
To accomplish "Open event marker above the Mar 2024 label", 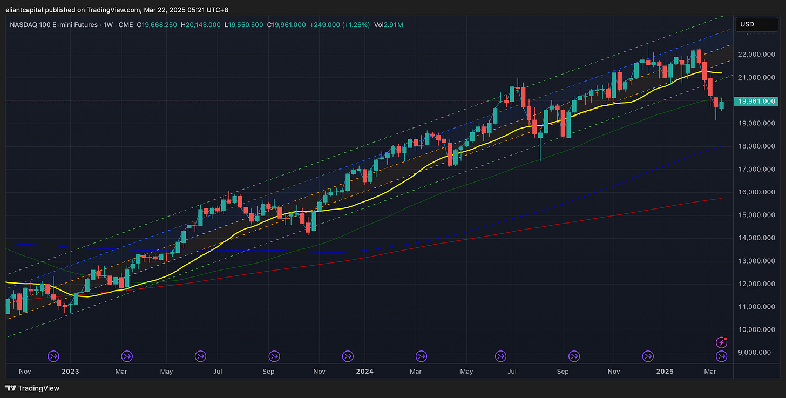I will tap(422, 356).
